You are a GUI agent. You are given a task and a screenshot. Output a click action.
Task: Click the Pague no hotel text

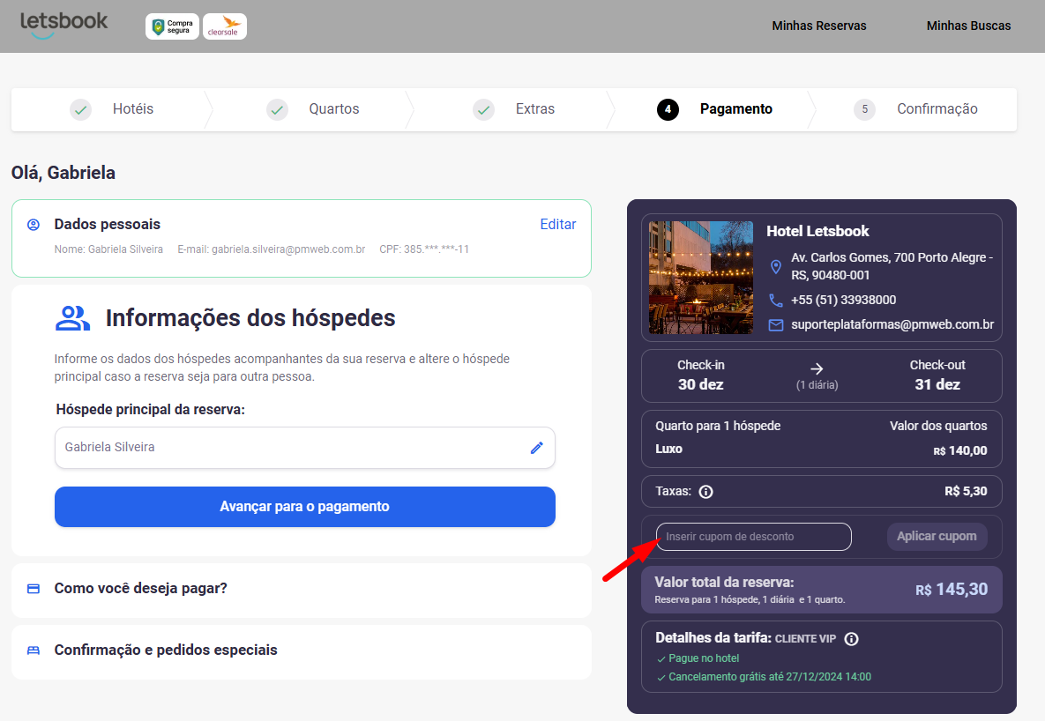(x=704, y=659)
